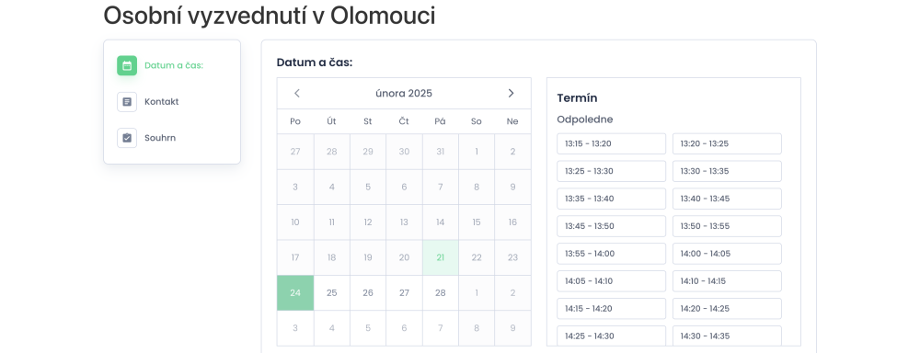Viewport: 920px width, 353px height.
Task: Click the month title února 2025
Action: point(404,93)
